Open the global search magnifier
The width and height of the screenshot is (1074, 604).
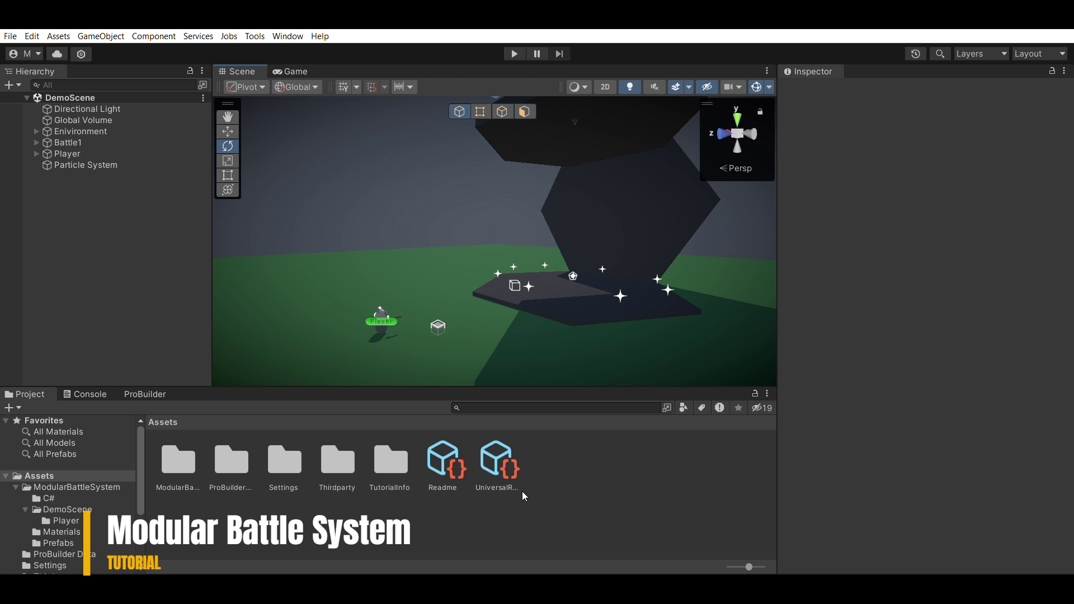pos(940,54)
